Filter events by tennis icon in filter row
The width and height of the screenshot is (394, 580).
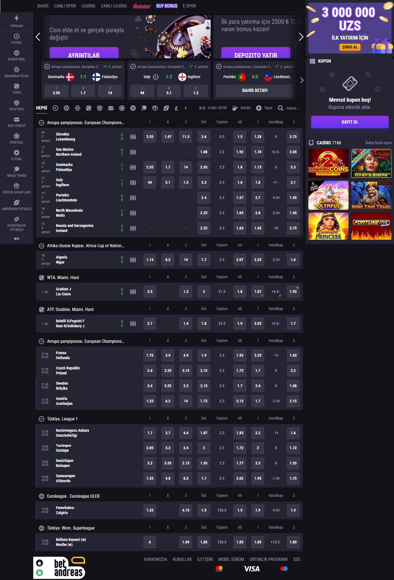[x=89, y=108]
